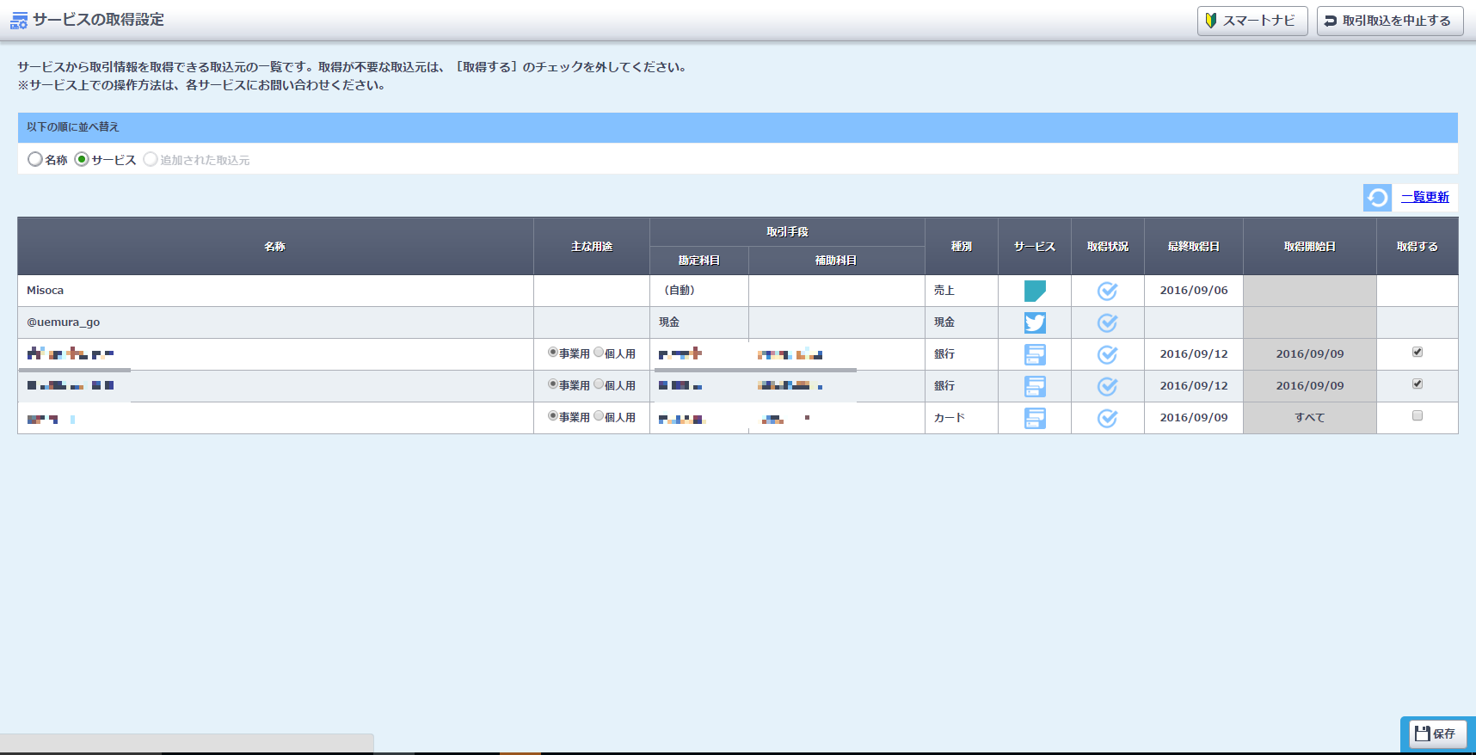Select 個人用 in カード row

point(599,415)
